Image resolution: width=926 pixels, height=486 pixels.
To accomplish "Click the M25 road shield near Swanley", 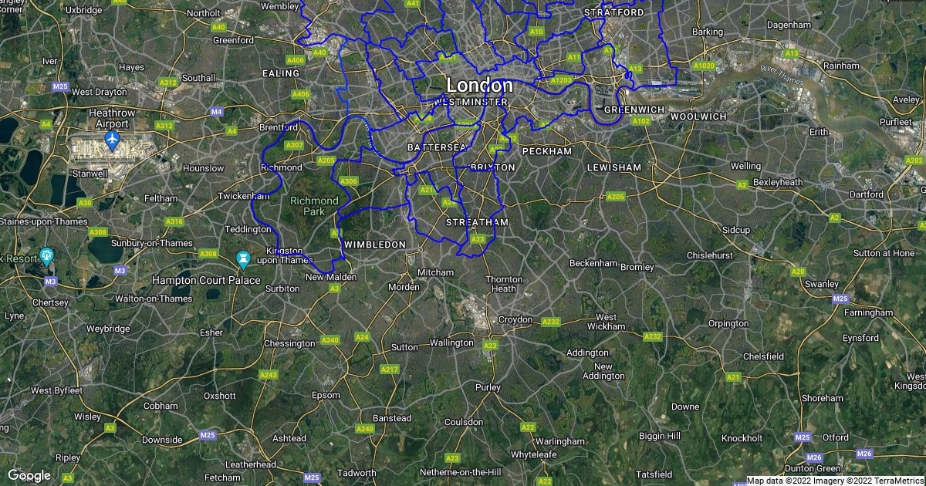I will 840,298.
